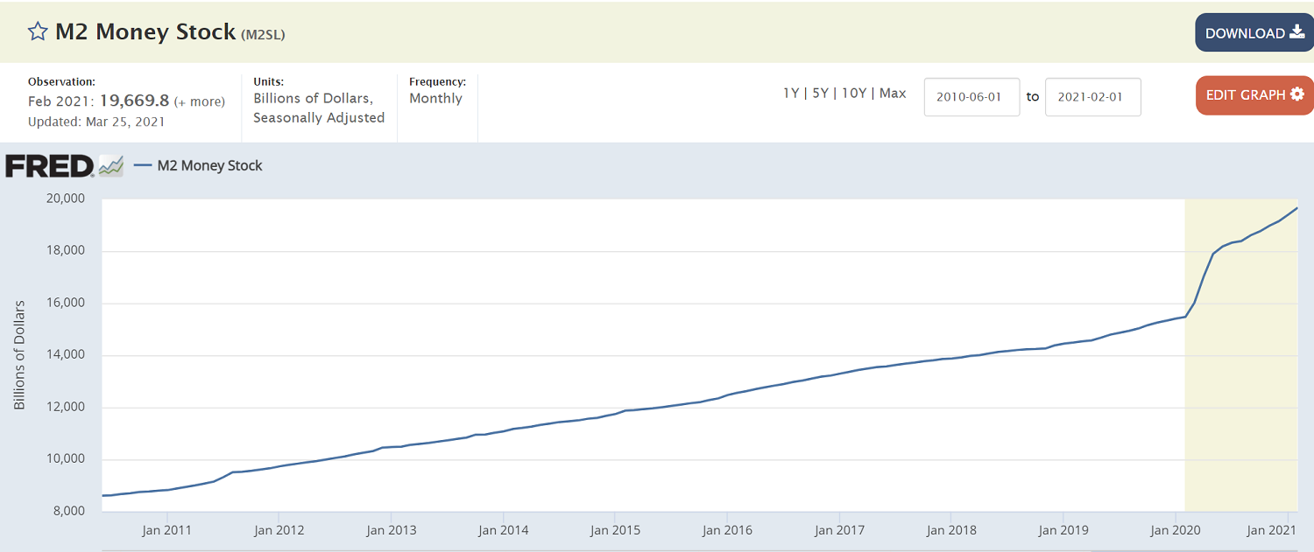The height and width of the screenshot is (552, 1314).
Task: Click the 20,000 y-axis tick label
Action: click(x=65, y=199)
